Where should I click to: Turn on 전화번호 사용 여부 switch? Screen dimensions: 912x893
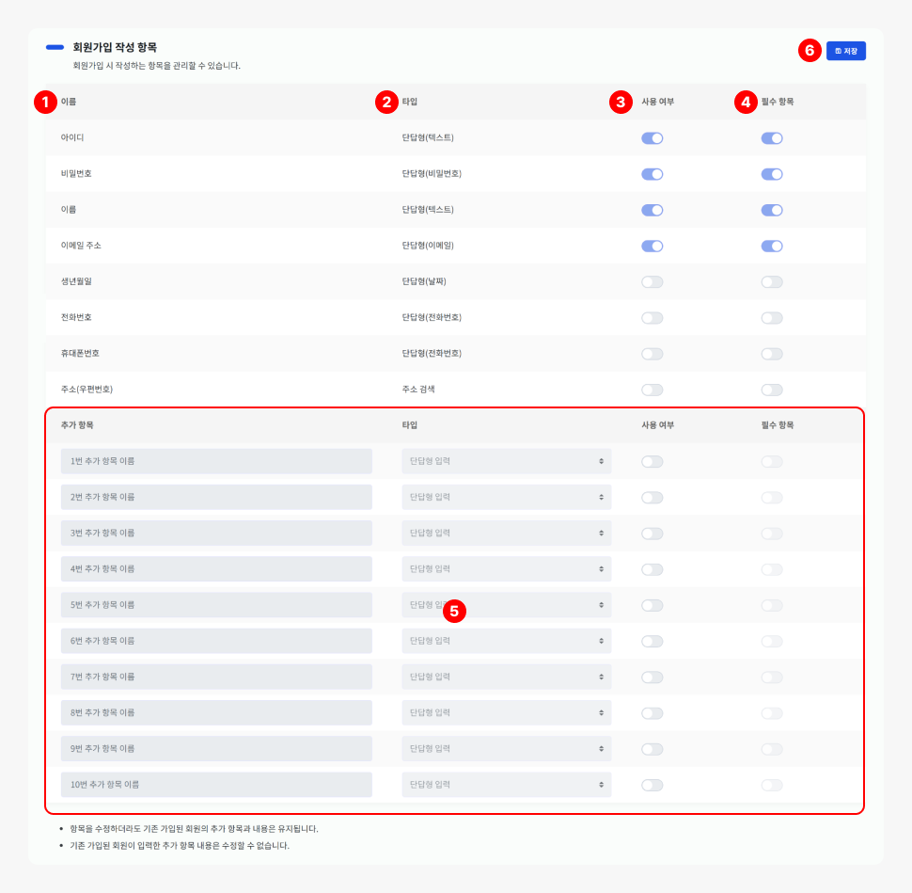652,318
